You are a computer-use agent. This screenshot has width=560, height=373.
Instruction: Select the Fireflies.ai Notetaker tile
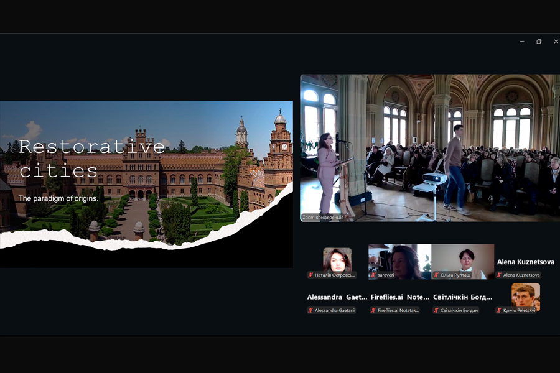(x=399, y=297)
